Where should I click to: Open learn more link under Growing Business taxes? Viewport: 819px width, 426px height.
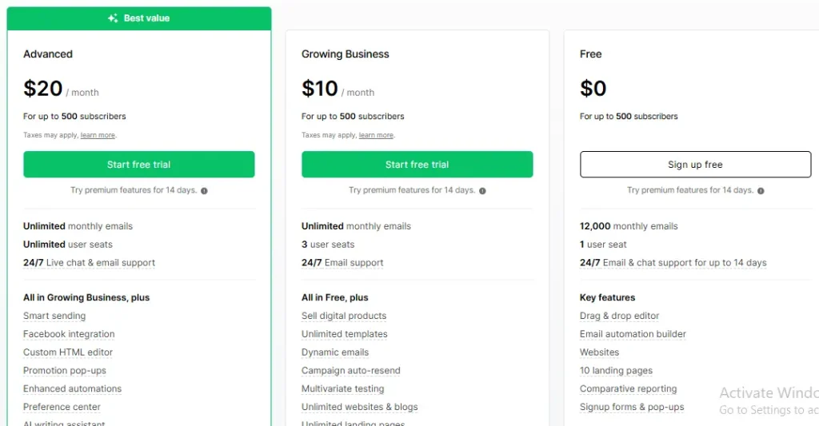click(x=376, y=136)
